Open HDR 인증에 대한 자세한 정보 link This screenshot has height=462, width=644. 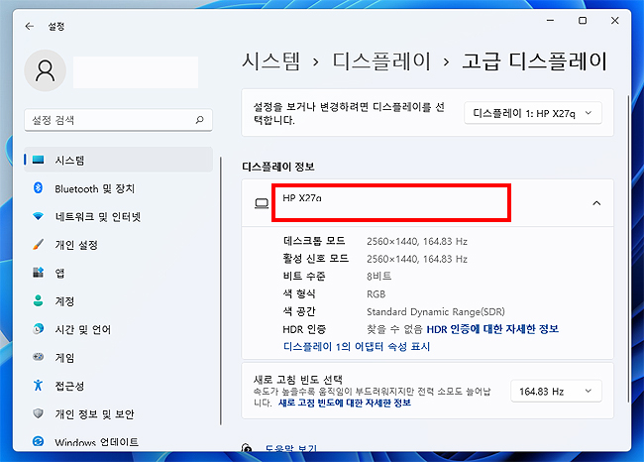click(x=492, y=329)
